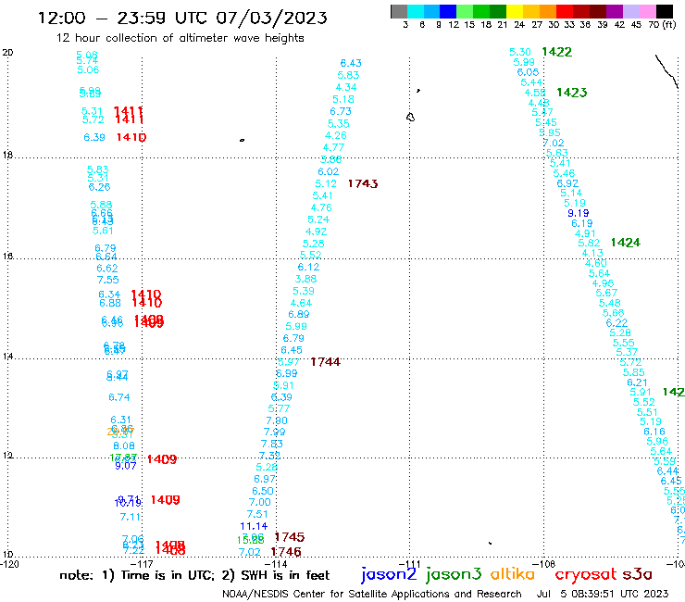Click the note 'Time is in UTC; SWH is in feet'
The height and width of the screenshot is (602, 685).
(x=194, y=575)
